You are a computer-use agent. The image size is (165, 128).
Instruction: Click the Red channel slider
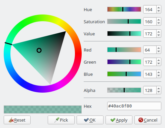(124, 50)
